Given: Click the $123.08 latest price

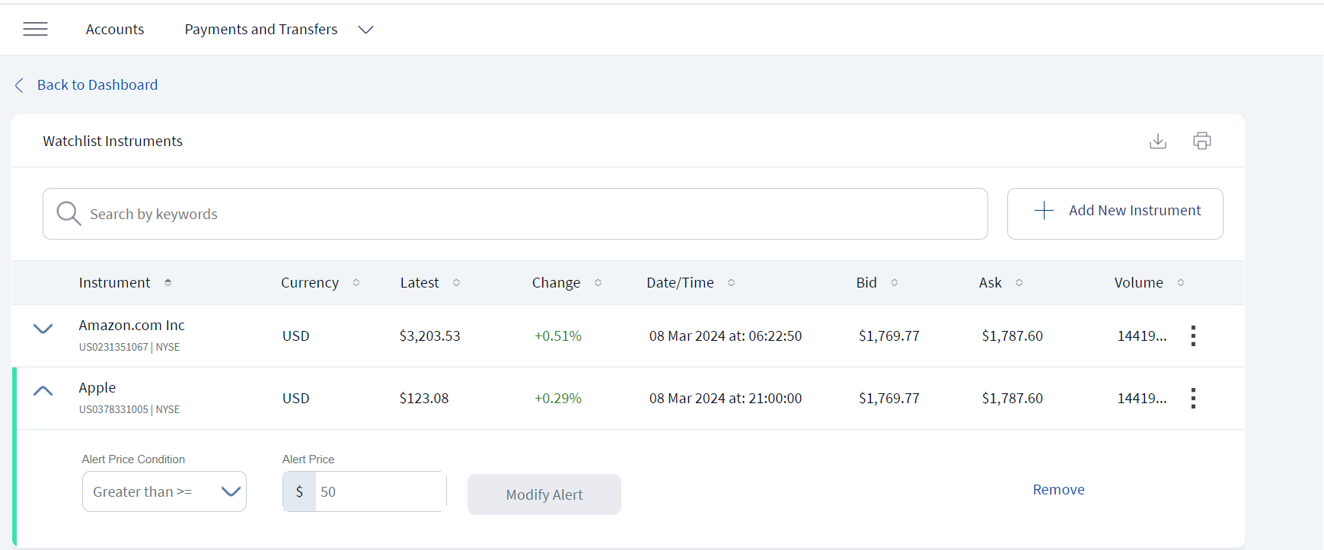Looking at the screenshot, I should [x=424, y=398].
